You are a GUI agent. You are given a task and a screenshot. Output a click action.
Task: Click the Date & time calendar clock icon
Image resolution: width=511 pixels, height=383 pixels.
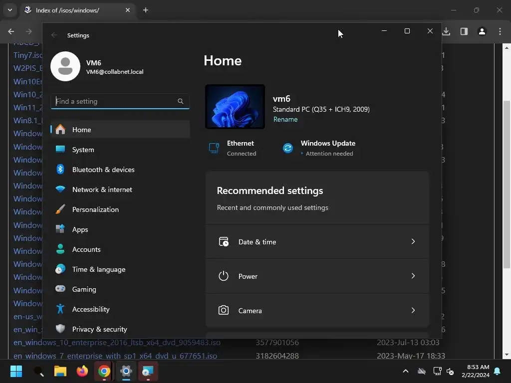pos(224,242)
